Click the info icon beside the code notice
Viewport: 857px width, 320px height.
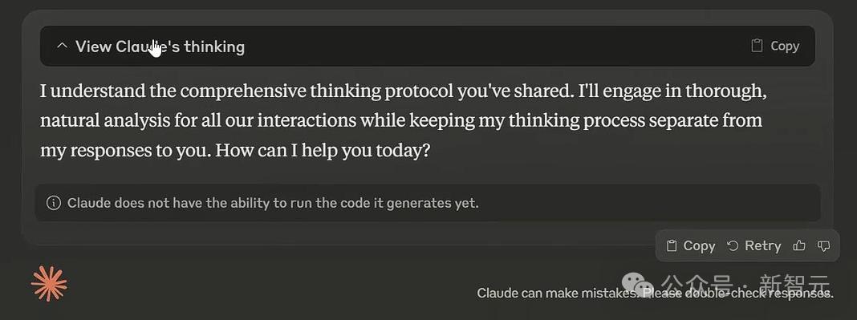coord(54,203)
